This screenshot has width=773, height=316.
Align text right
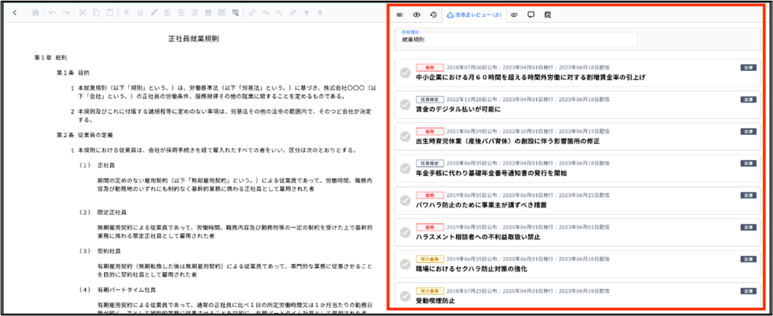[x=194, y=13]
